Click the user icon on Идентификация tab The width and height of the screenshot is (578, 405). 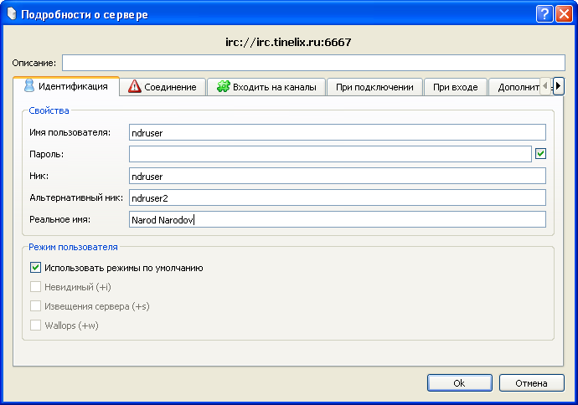click(28, 86)
